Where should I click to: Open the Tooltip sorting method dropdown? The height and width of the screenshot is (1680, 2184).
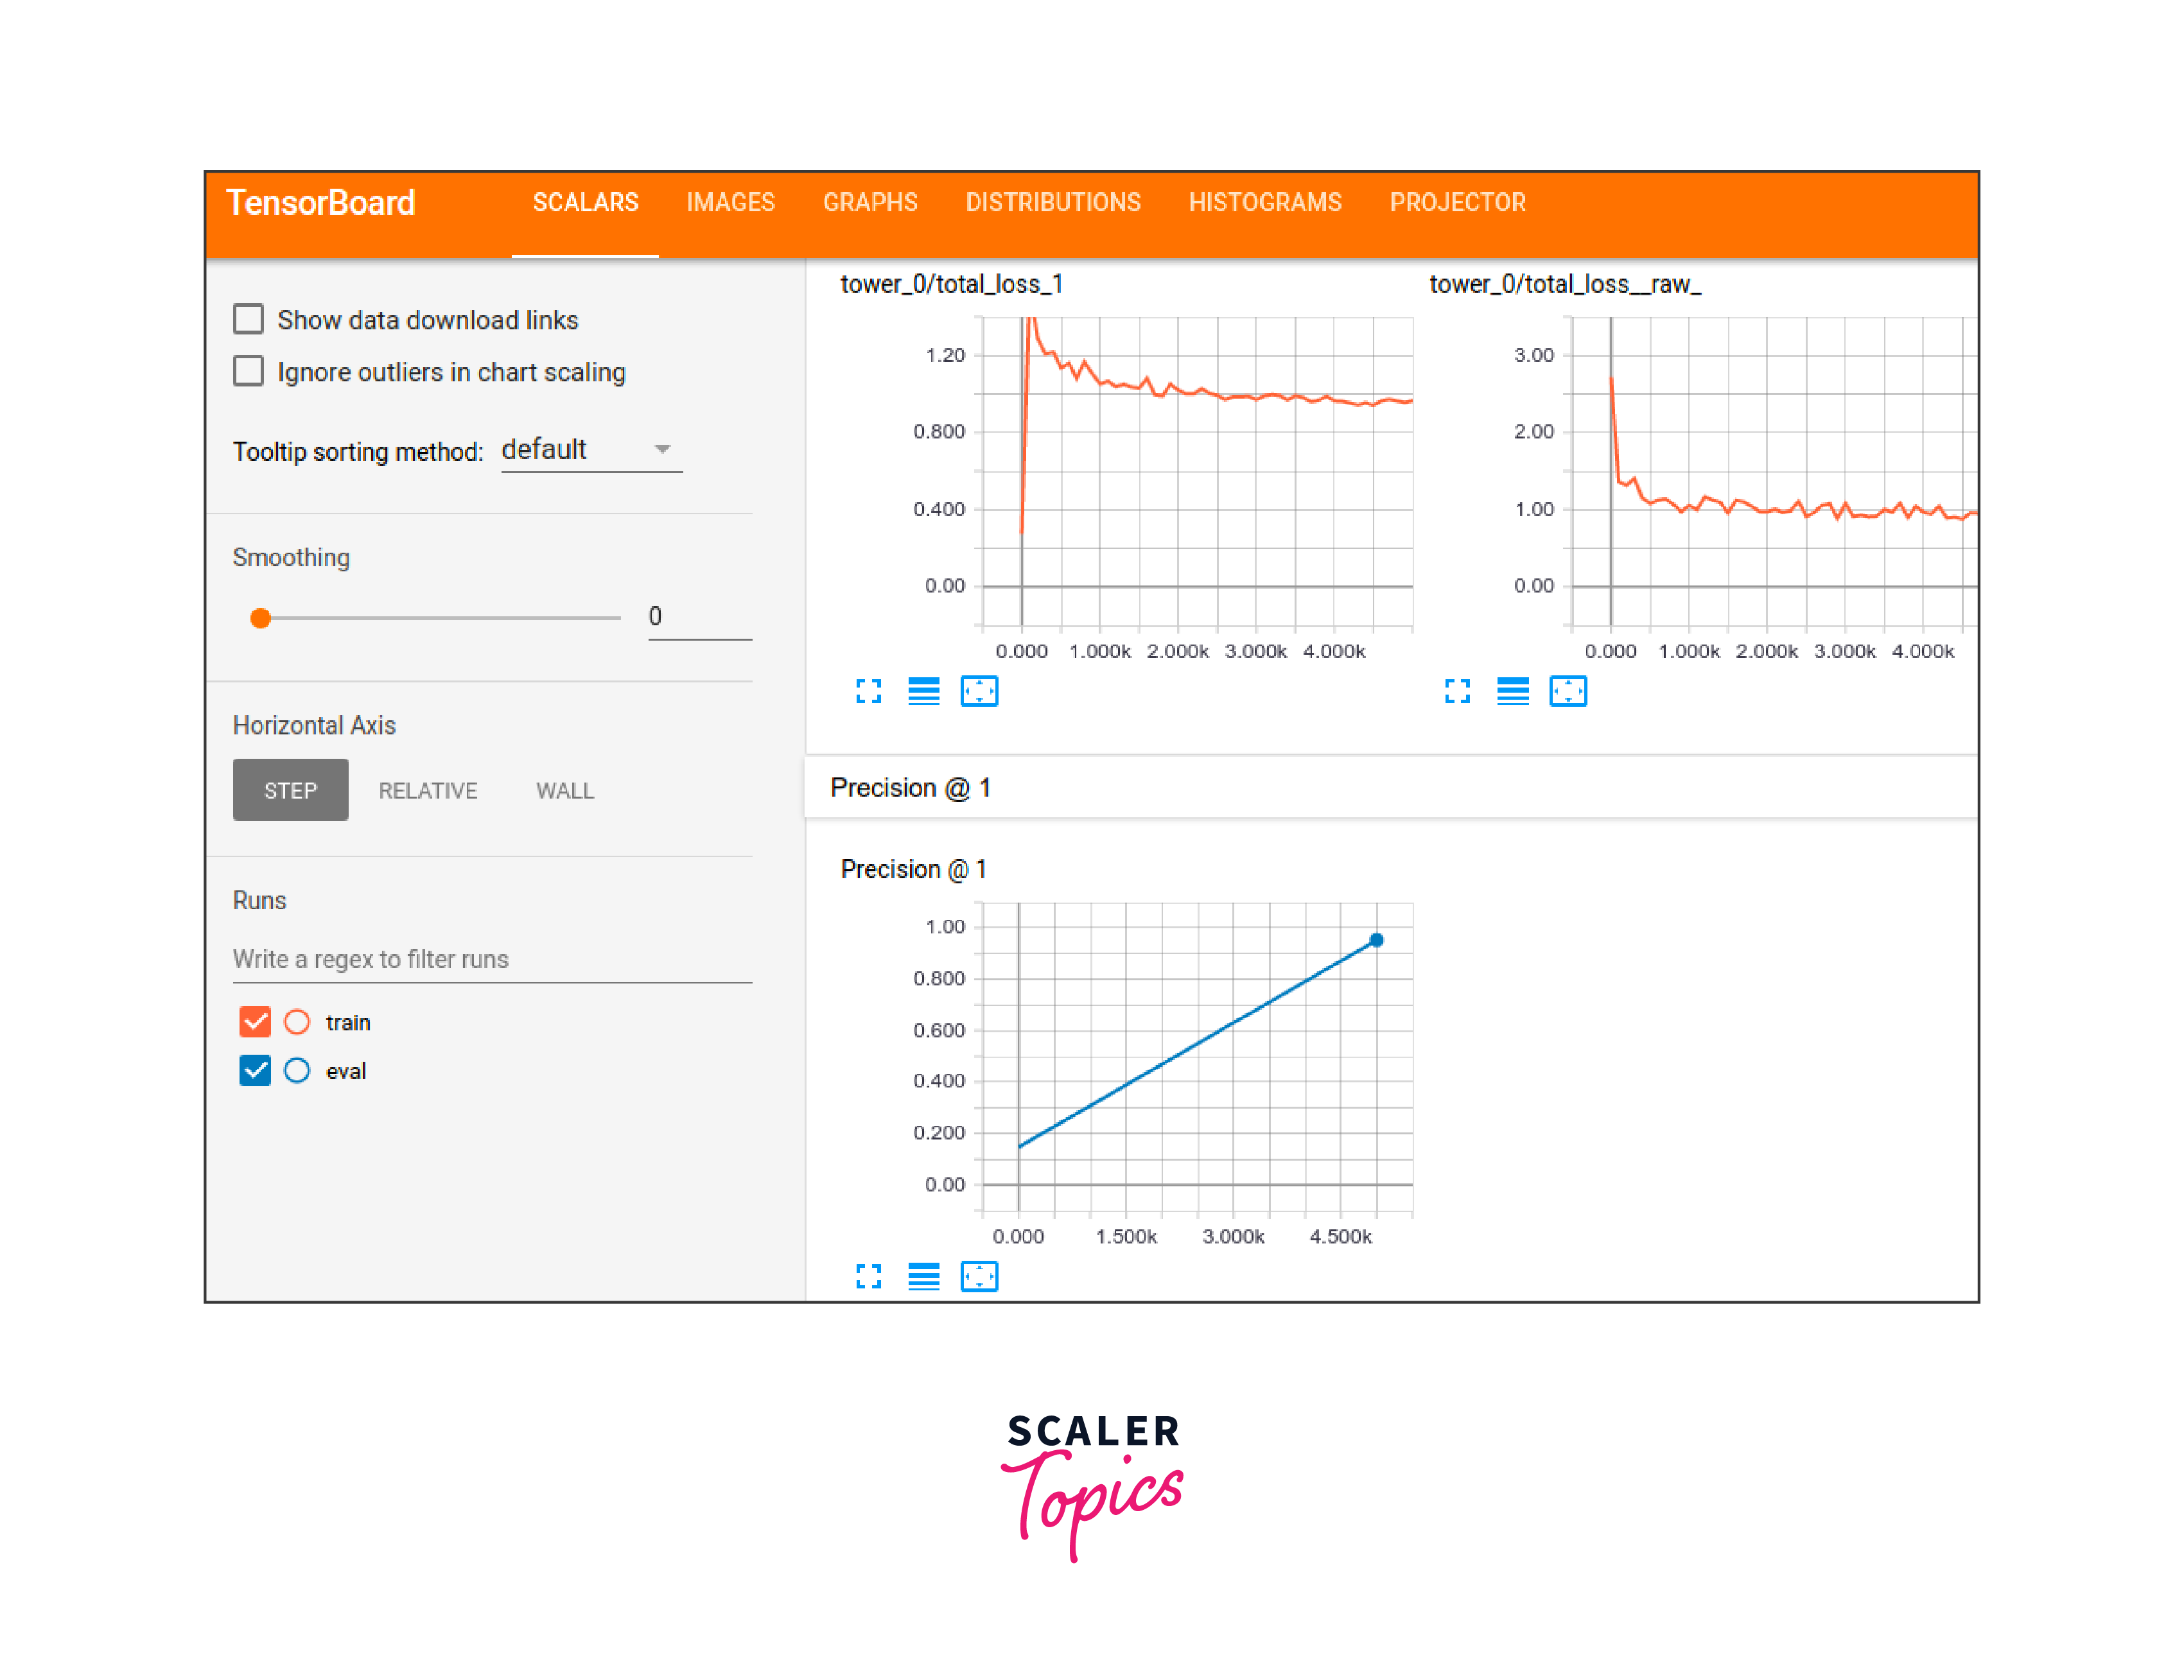point(590,450)
